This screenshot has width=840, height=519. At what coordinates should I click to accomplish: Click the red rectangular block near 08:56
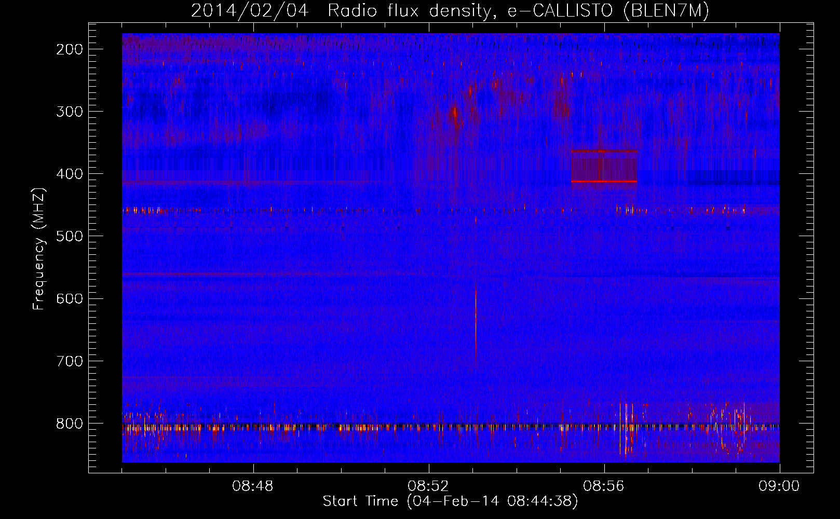tap(604, 166)
